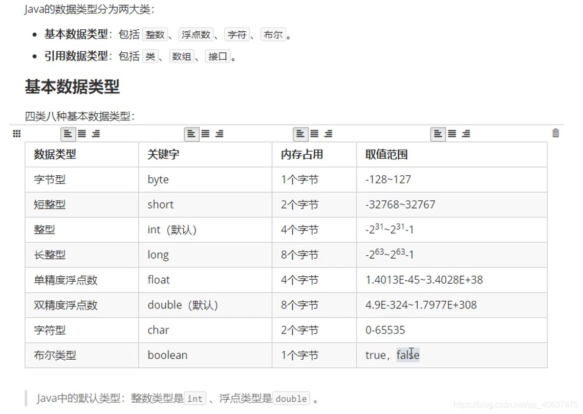Click the 单精度浮点数 cell
583x414 pixels.
pos(82,280)
